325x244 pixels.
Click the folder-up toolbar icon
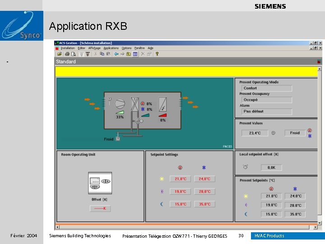tap(129, 54)
